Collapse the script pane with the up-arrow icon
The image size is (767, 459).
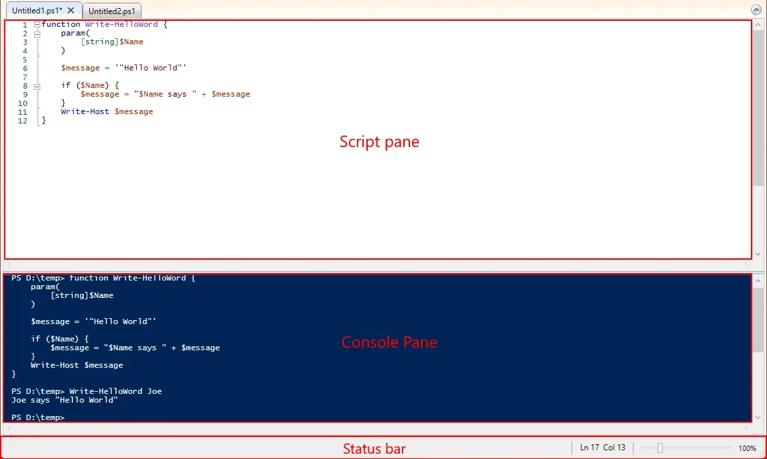pyautogui.click(x=756, y=10)
